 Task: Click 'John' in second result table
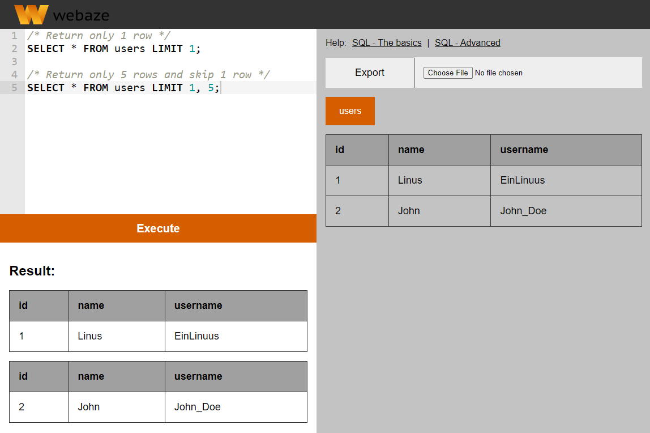117,407
